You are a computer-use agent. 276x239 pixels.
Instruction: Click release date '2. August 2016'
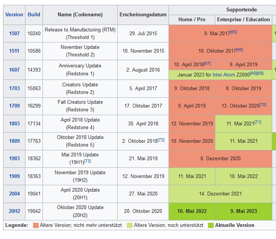click(143, 70)
